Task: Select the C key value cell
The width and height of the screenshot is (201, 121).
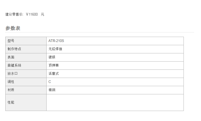Action: [x=115, y=82]
